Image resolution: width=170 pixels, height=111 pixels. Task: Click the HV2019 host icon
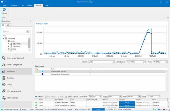coord(8,49)
